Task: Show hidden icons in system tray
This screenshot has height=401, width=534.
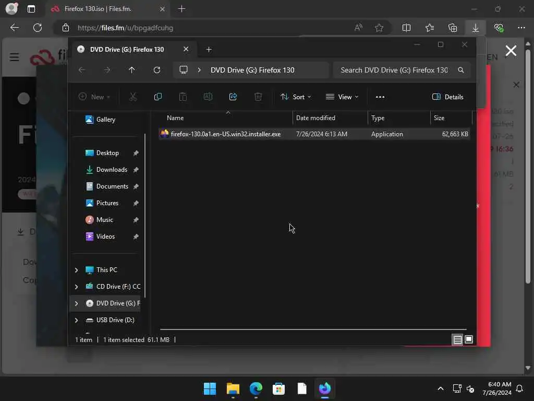Action: (x=440, y=388)
